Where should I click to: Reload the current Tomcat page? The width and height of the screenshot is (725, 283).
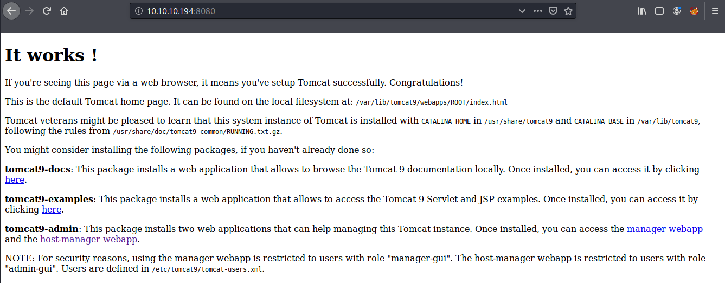[47, 11]
